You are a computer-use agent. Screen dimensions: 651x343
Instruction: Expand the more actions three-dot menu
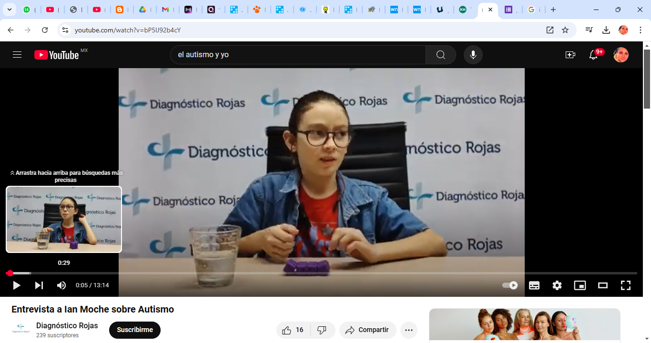(x=409, y=330)
